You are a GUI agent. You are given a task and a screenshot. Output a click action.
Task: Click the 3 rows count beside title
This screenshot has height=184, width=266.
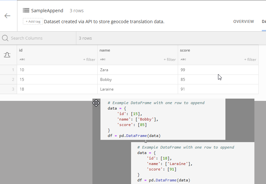[x=77, y=11]
